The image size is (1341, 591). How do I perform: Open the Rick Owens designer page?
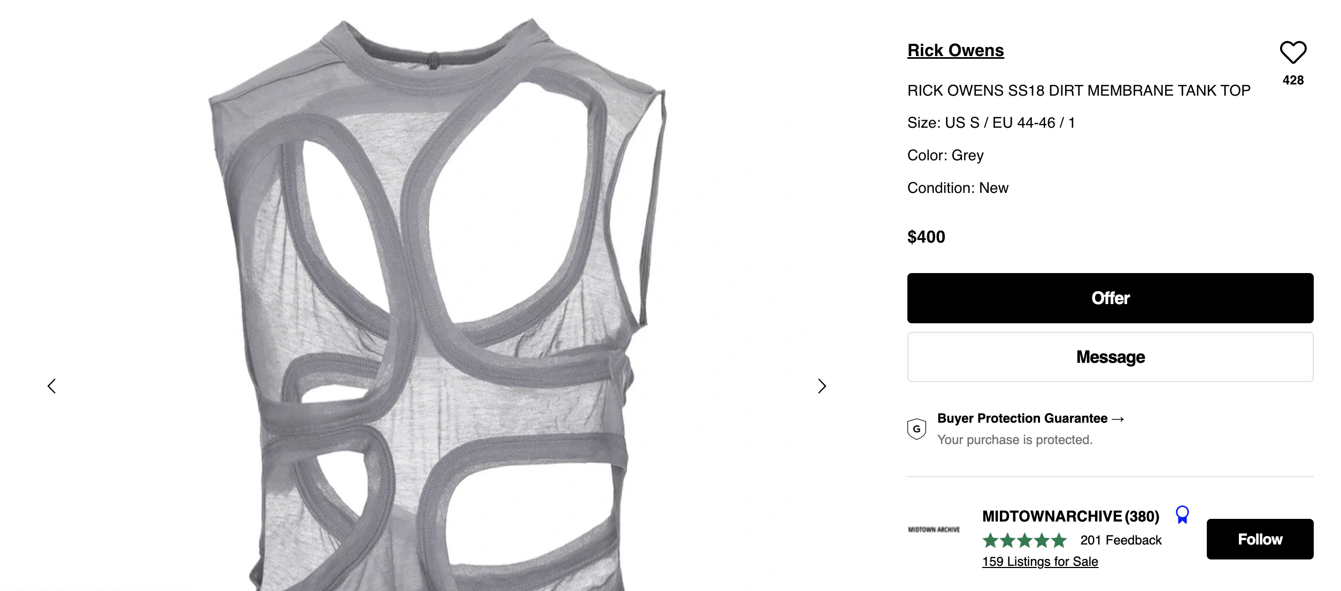[955, 50]
